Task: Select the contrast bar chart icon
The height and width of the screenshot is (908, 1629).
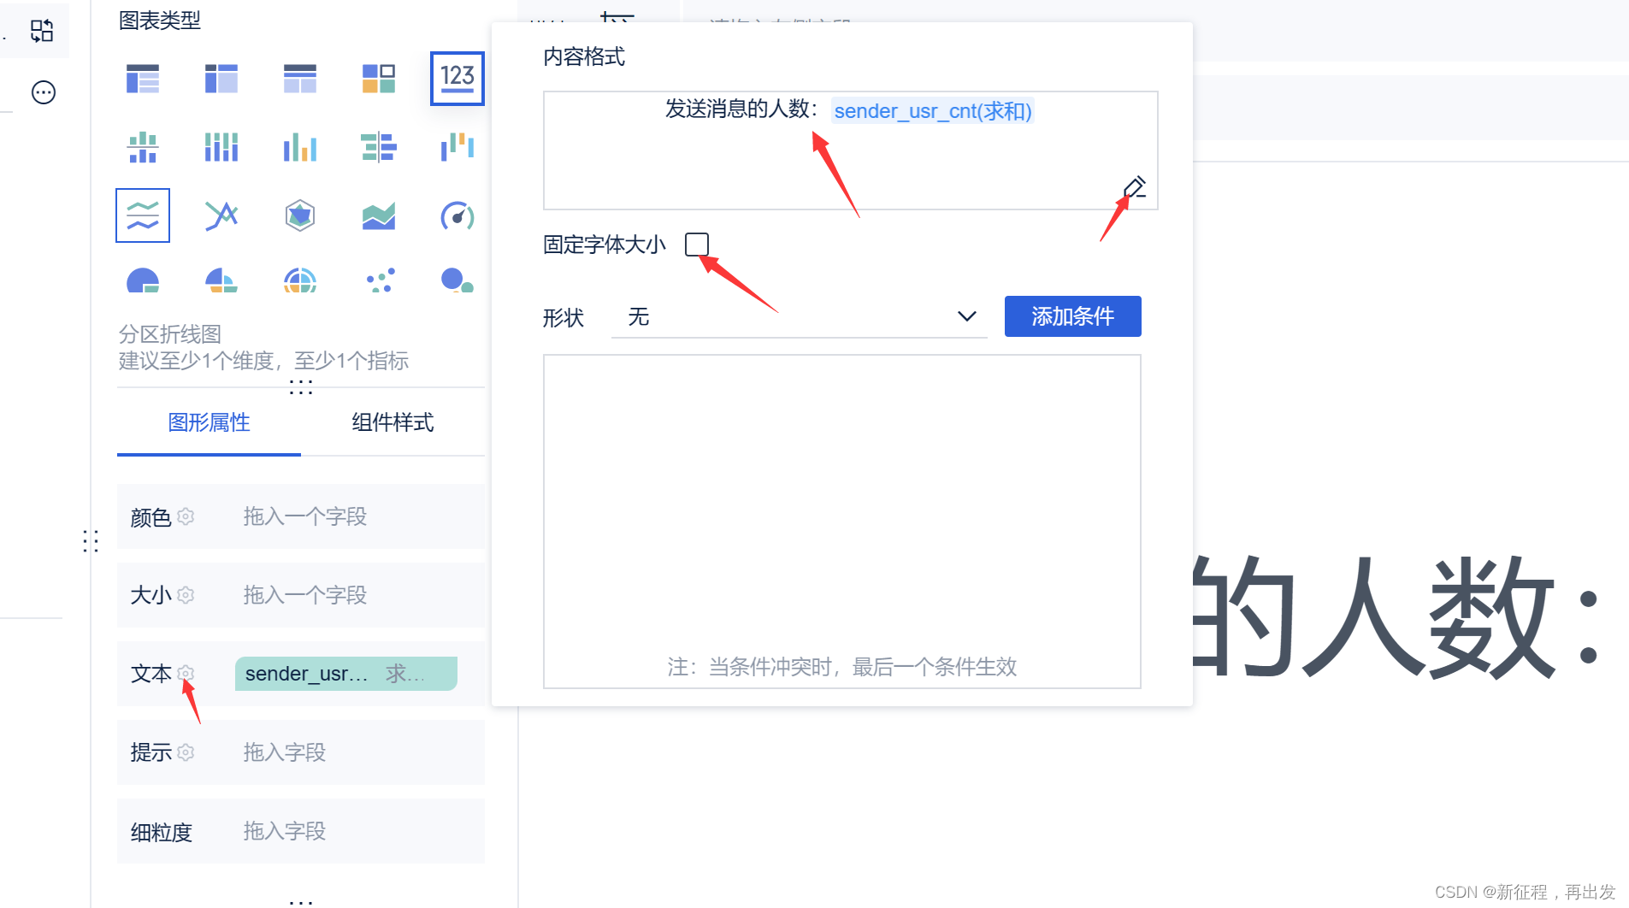Action: point(379,147)
